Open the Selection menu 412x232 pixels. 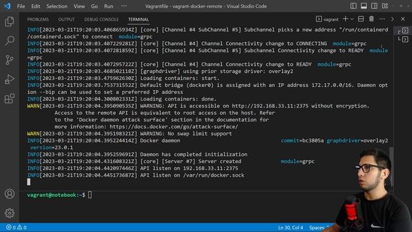pos(57,6)
